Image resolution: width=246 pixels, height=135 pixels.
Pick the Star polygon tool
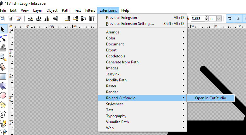(3, 105)
